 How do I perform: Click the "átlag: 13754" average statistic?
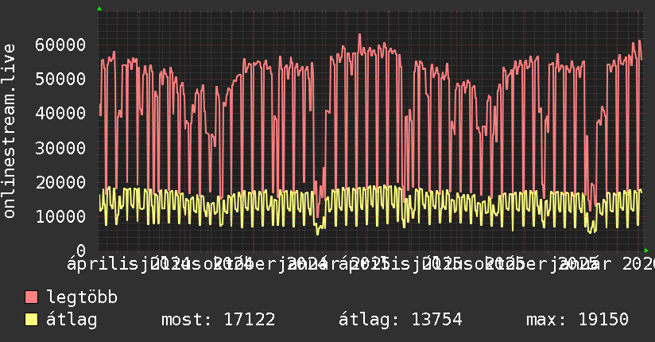pyautogui.click(x=400, y=320)
